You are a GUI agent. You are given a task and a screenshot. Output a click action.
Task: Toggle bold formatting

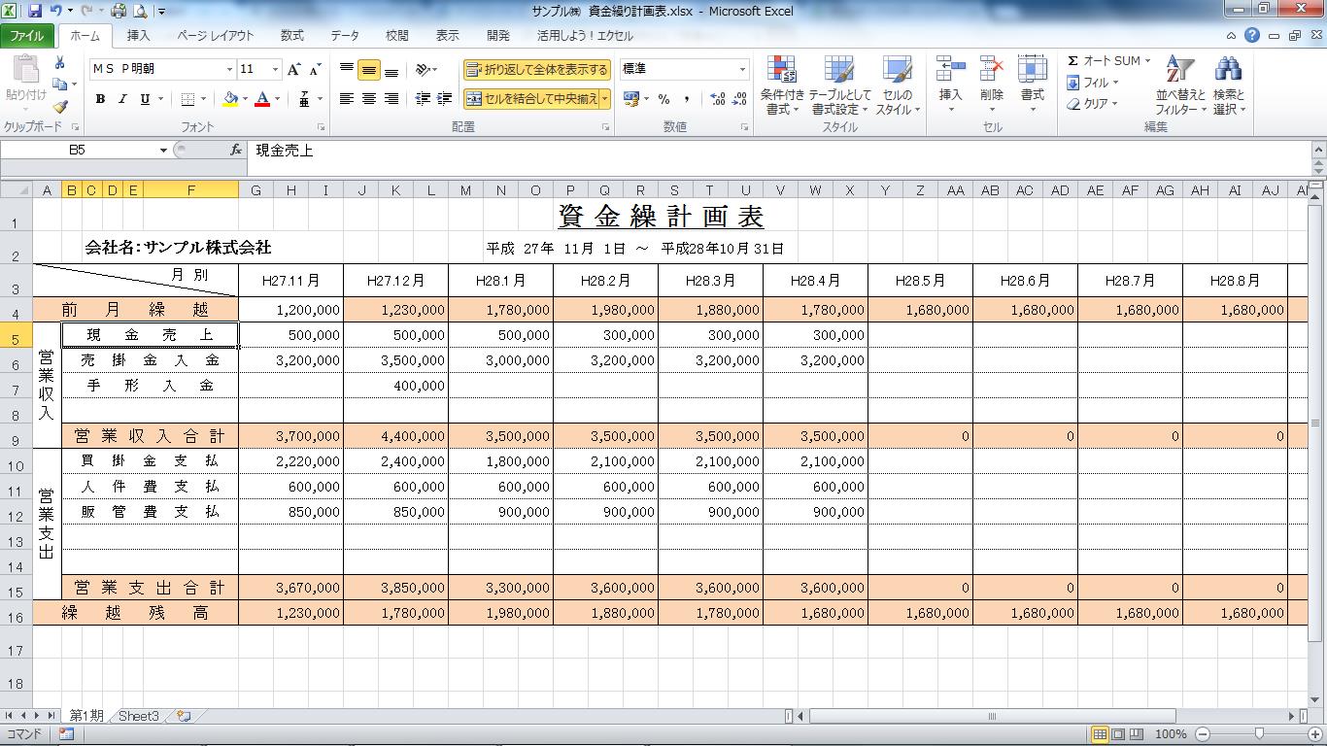pyautogui.click(x=100, y=99)
